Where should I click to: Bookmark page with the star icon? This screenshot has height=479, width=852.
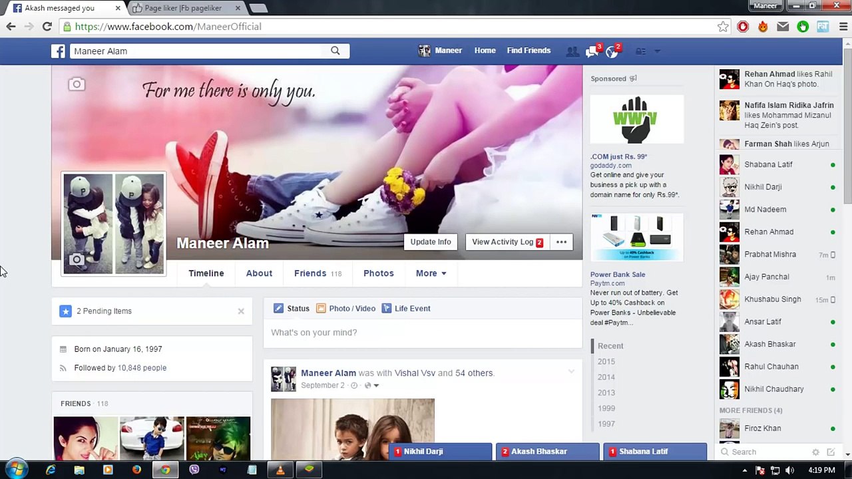tap(723, 27)
